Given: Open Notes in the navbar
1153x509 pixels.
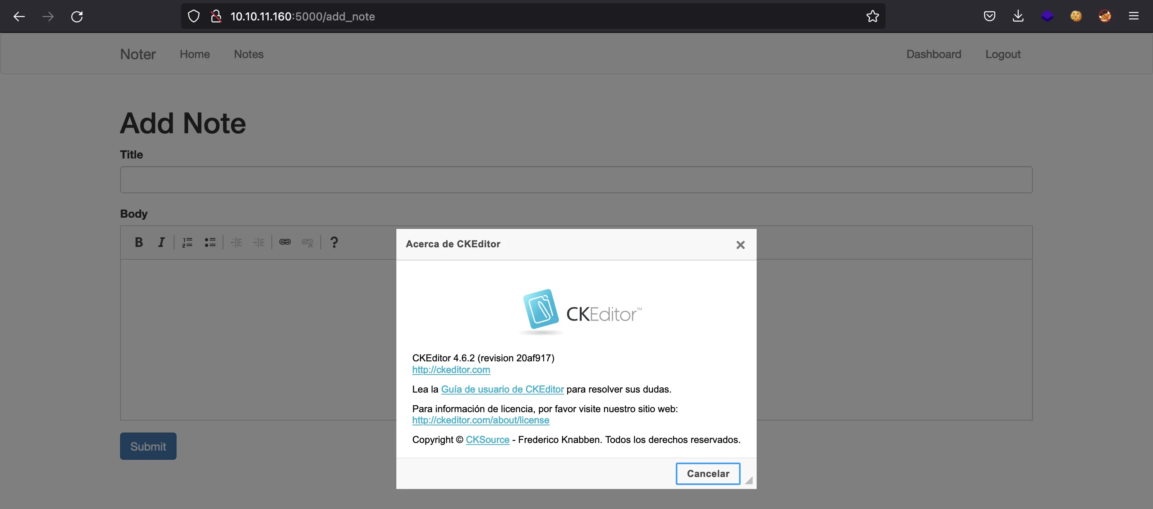Looking at the screenshot, I should (249, 54).
